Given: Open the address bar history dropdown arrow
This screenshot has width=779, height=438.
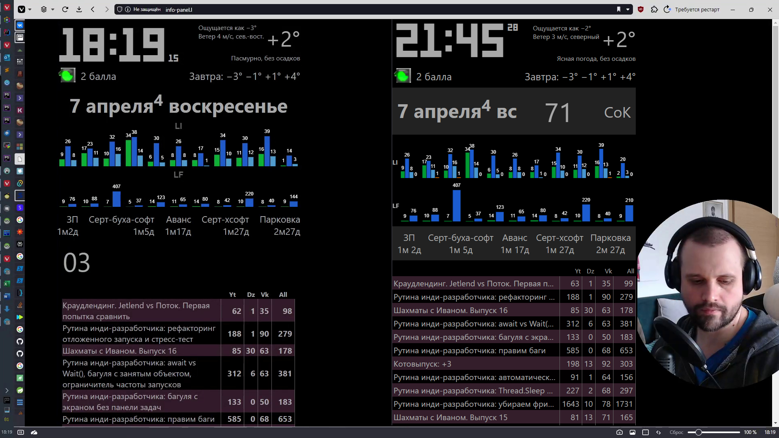Looking at the screenshot, I should point(628,9).
